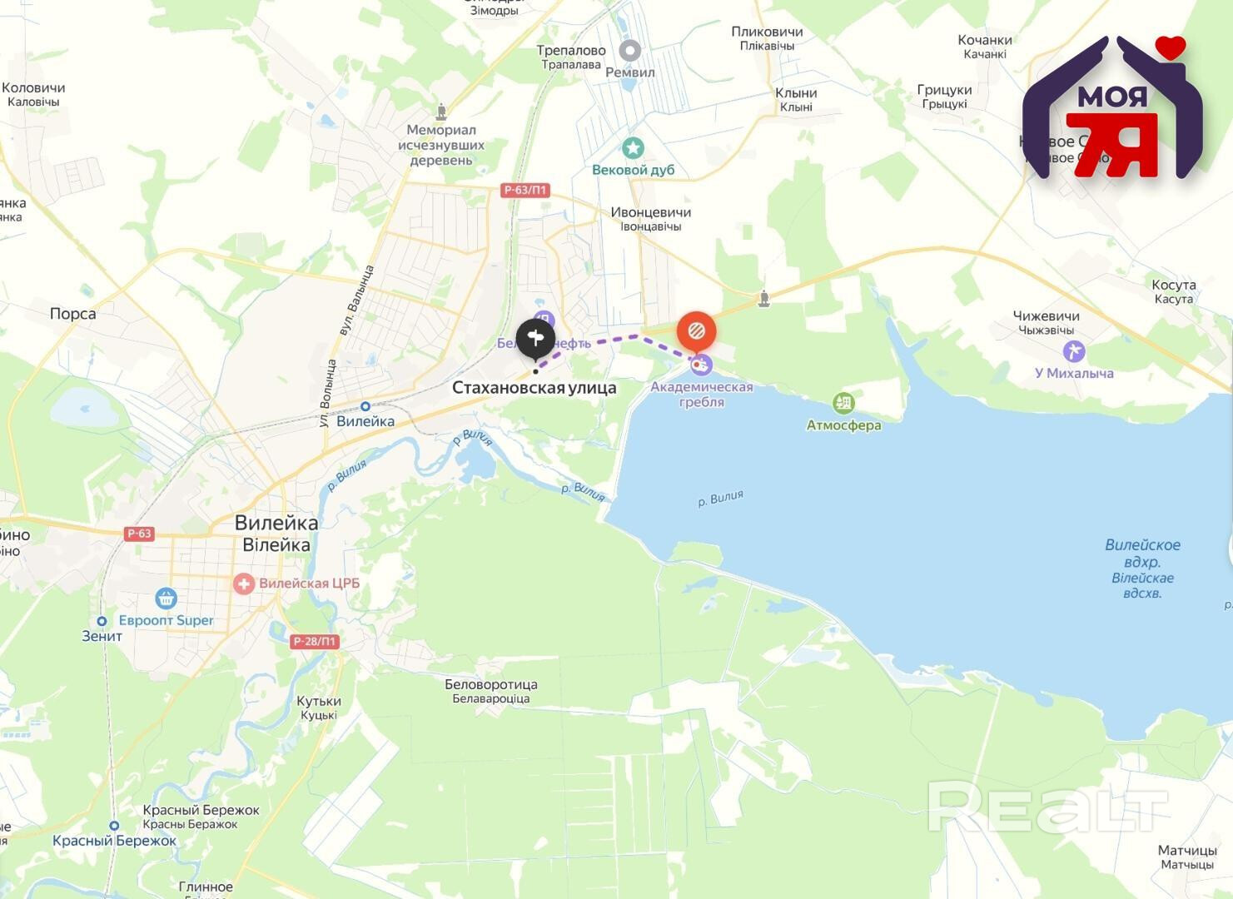Click the Вилейское вдхр. reservoir label

pyautogui.click(x=1142, y=553)
